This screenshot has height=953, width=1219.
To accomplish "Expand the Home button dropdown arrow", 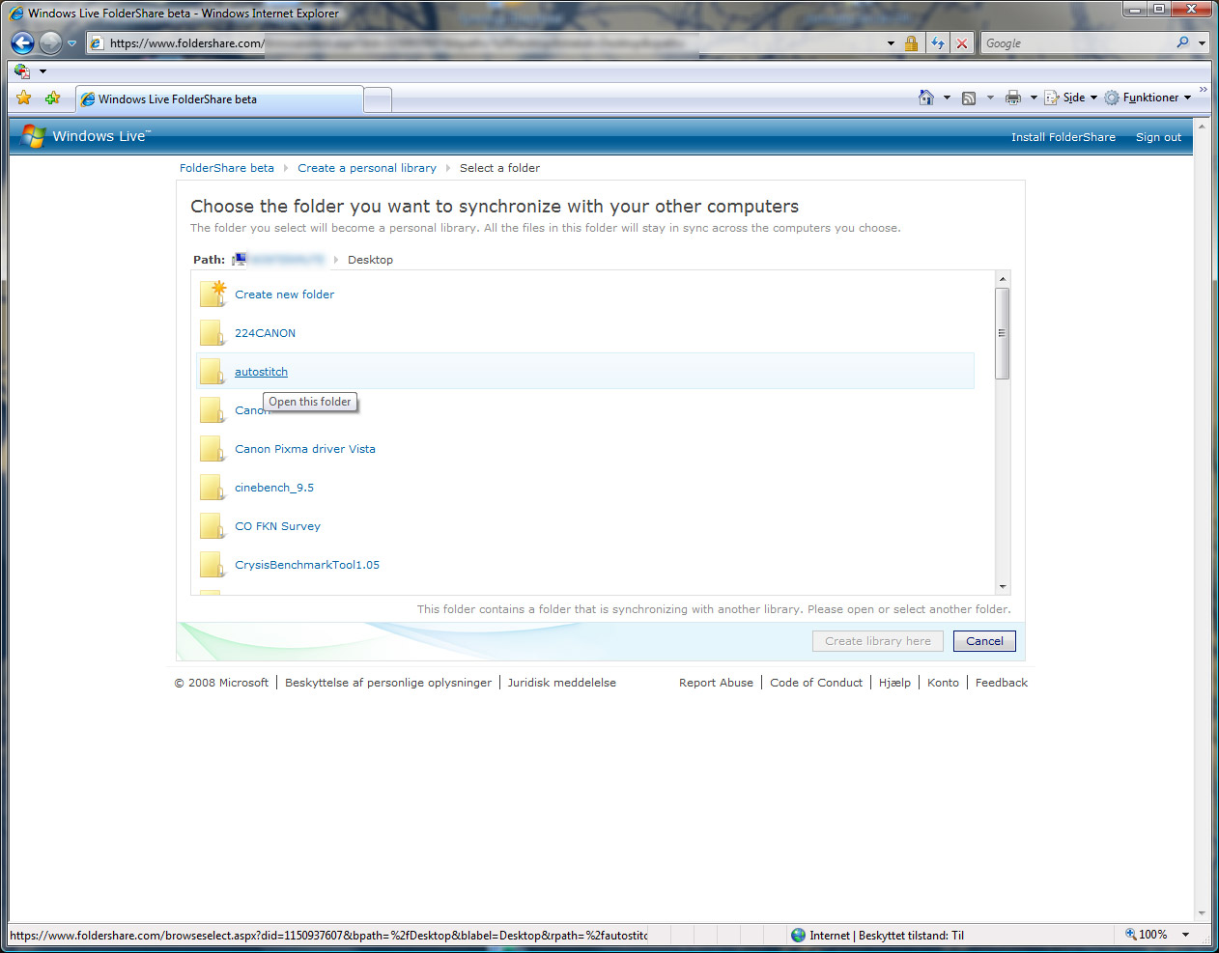I will point(947,98).
